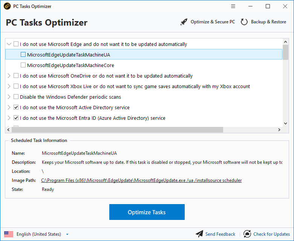Expand the Microsoft Entra ID service group
The image size is (294, 241).
9,118
